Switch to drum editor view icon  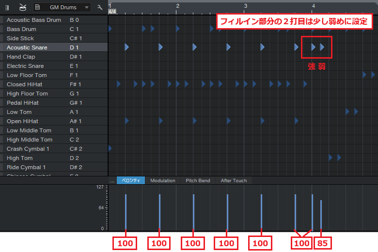tap(23, 7)
